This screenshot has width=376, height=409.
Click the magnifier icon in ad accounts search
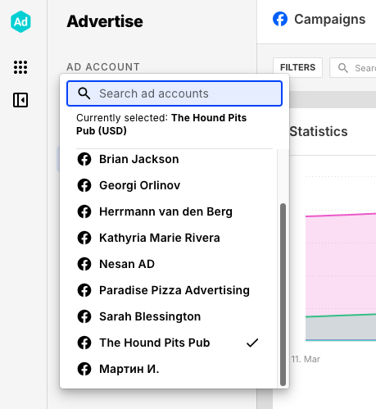tap(84, 93)
